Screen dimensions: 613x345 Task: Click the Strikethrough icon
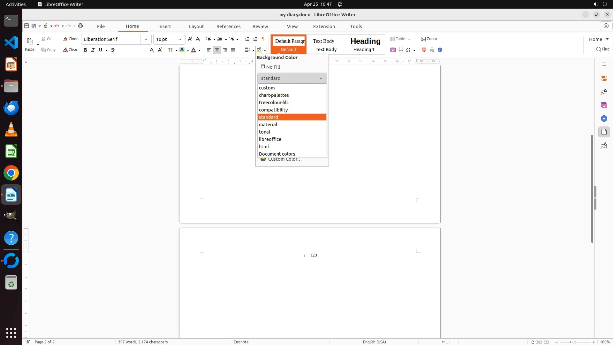click(x=113, y=50)
